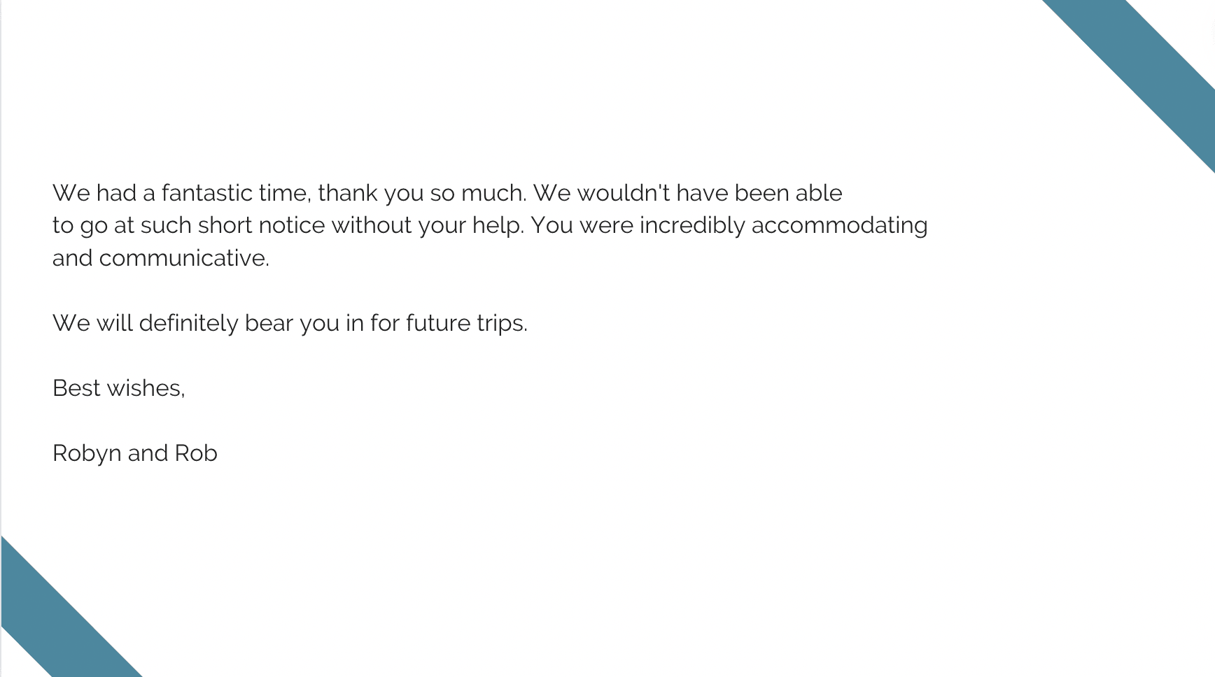Click the word "definitely"

point(189,323)
